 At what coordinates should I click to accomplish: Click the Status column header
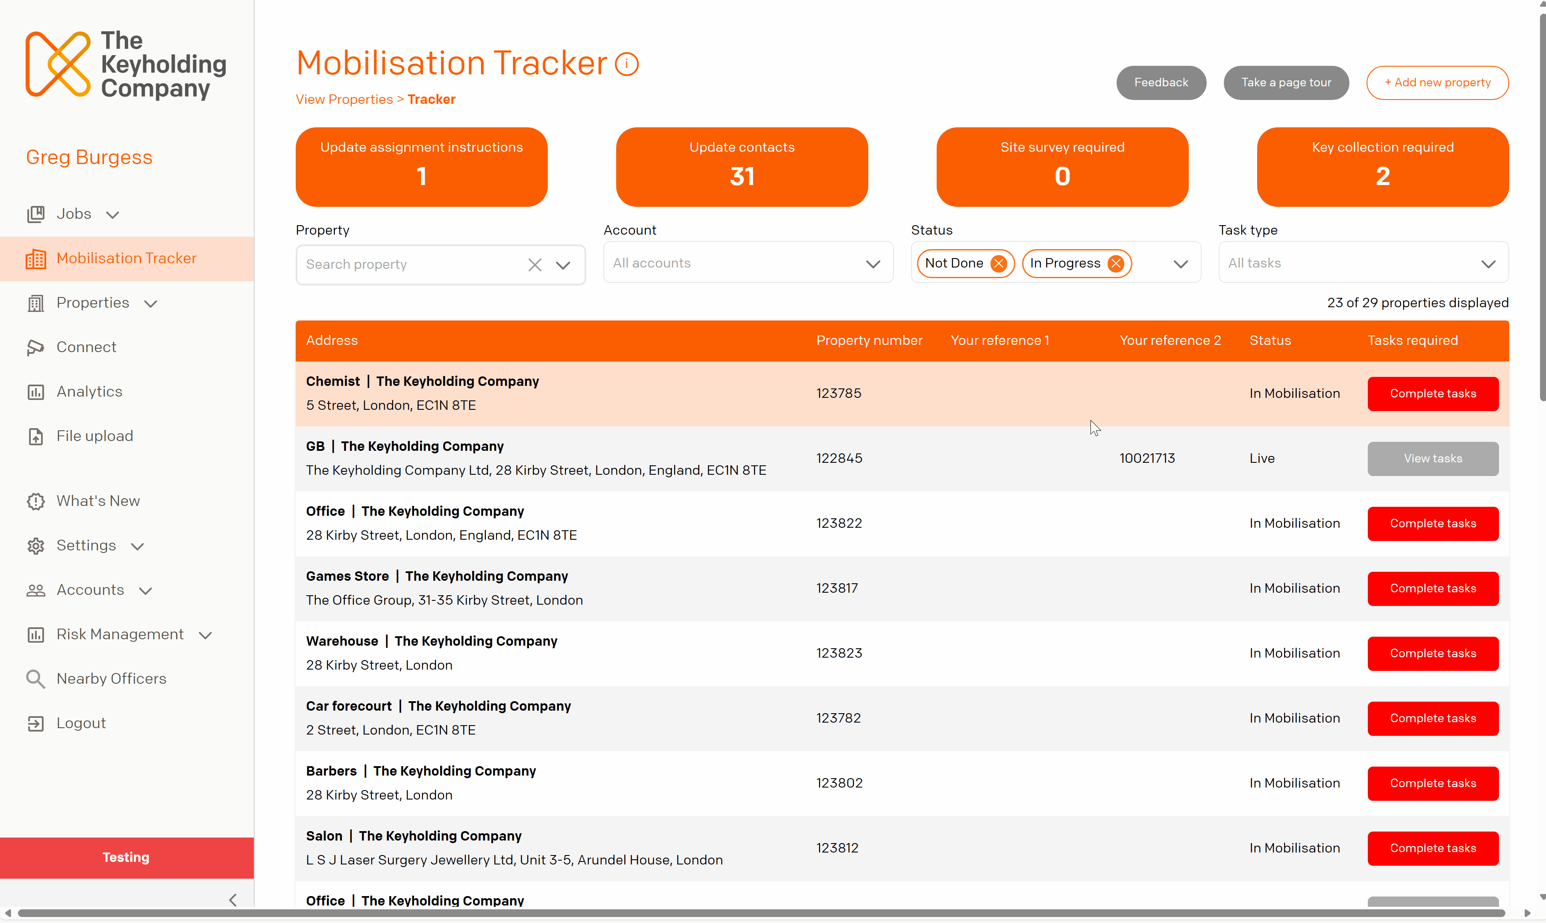(1270, 341)
